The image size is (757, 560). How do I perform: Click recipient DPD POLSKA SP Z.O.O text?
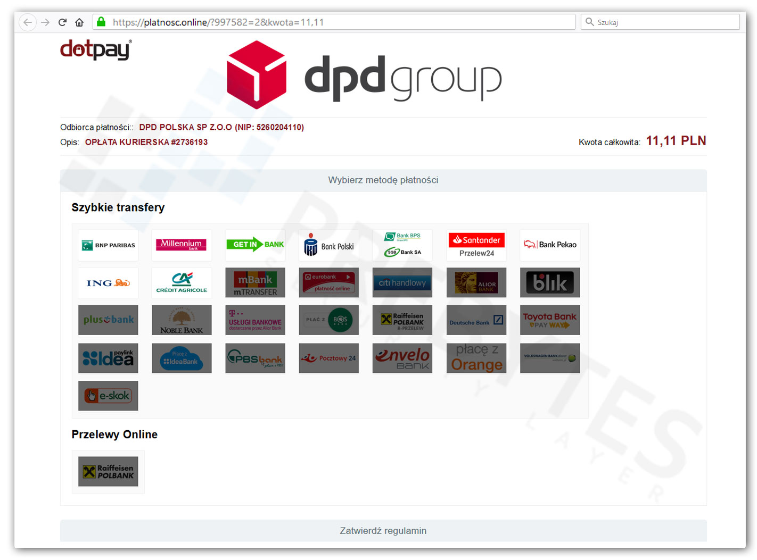(x=221, y=127)
